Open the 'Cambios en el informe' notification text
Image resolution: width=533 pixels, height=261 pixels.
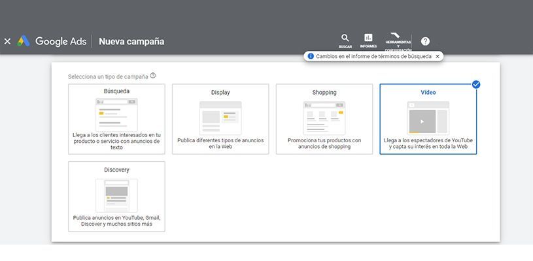(373, 56)
